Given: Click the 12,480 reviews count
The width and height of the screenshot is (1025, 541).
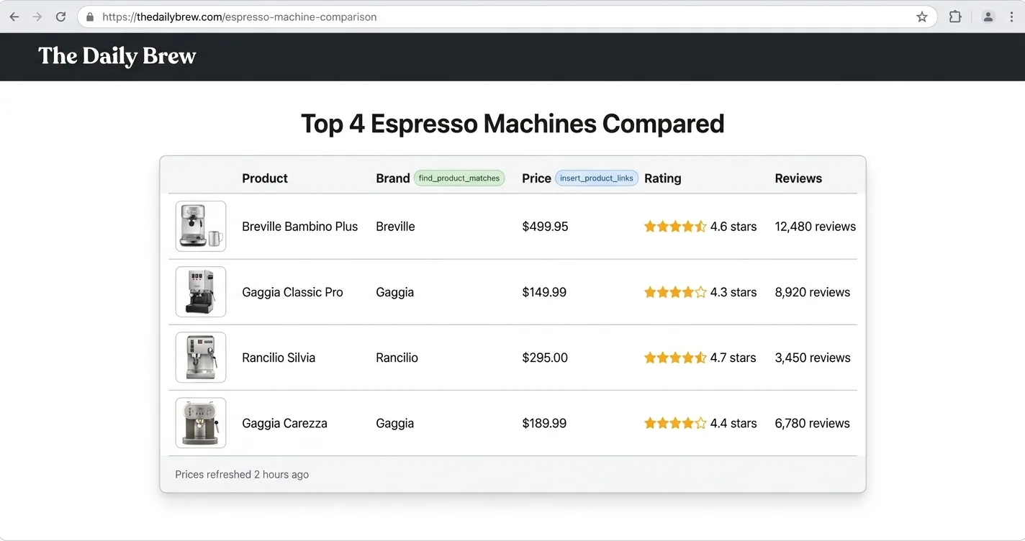Looking at the screenshot, I should 816,227.
